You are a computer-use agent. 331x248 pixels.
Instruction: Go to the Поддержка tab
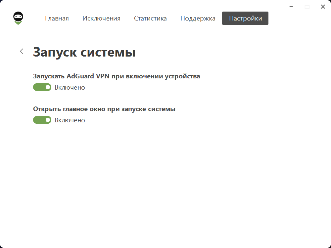[198, 19]
